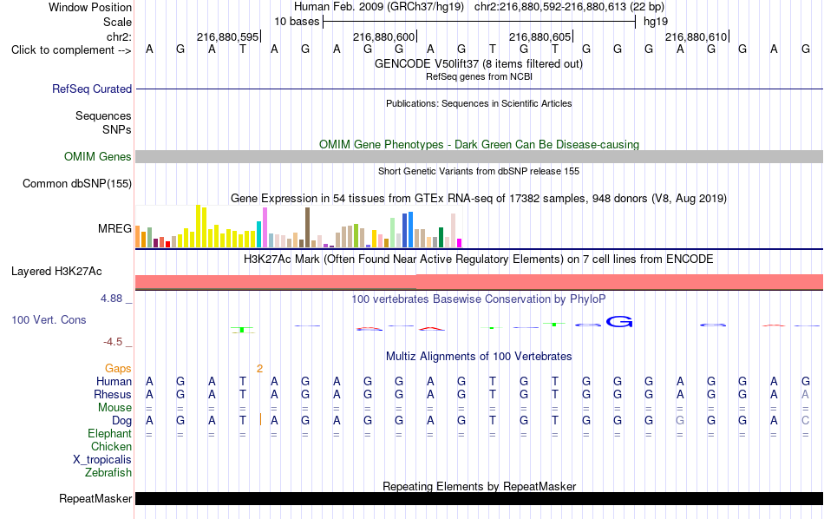Image resolution: width=824 pixels, height=519 pixels.
Task: Click the RefSeq Curated track label
Action: pos(91,89)
